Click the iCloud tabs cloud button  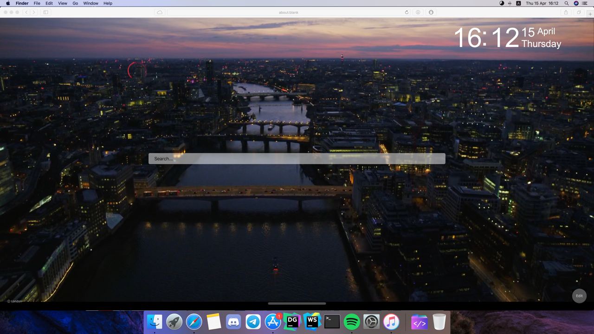point(160,12)
